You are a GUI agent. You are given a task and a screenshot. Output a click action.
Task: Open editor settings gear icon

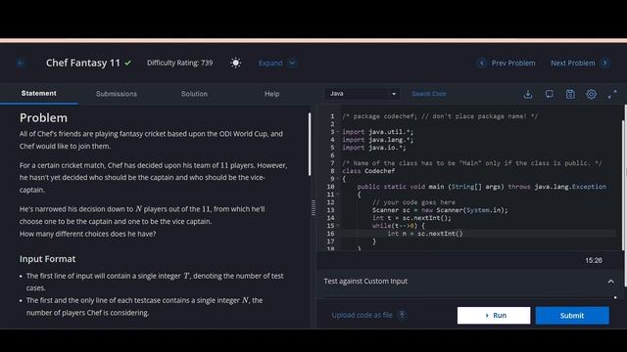[591, 94]
